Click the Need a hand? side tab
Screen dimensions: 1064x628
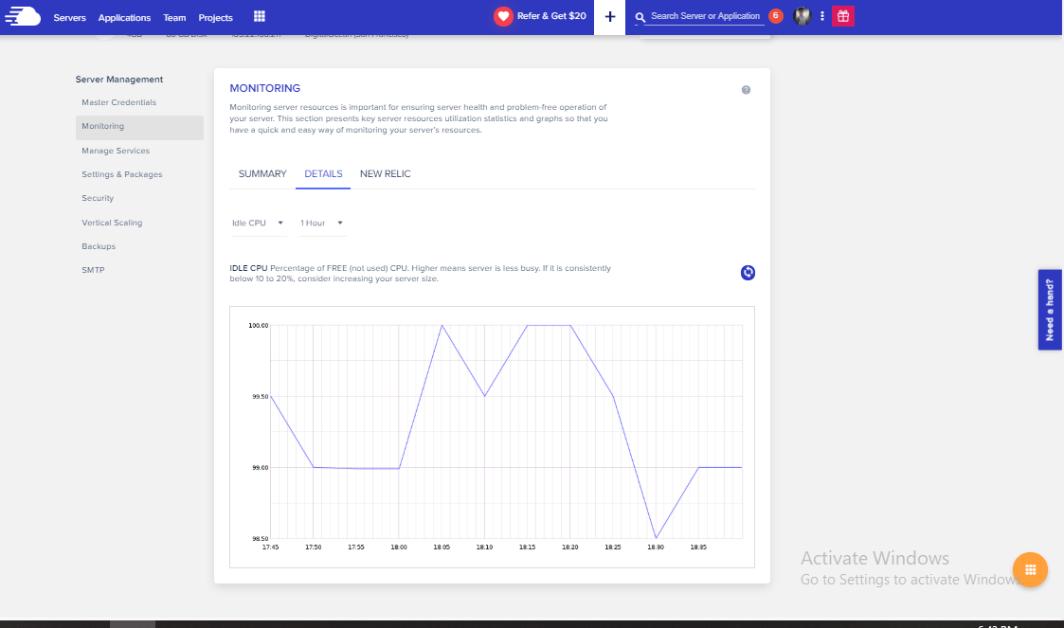pos(1049,310)
